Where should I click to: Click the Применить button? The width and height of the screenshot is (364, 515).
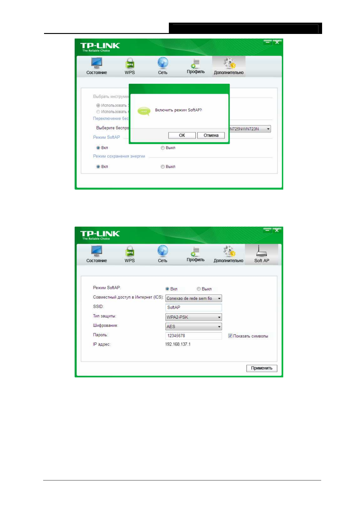262,368
